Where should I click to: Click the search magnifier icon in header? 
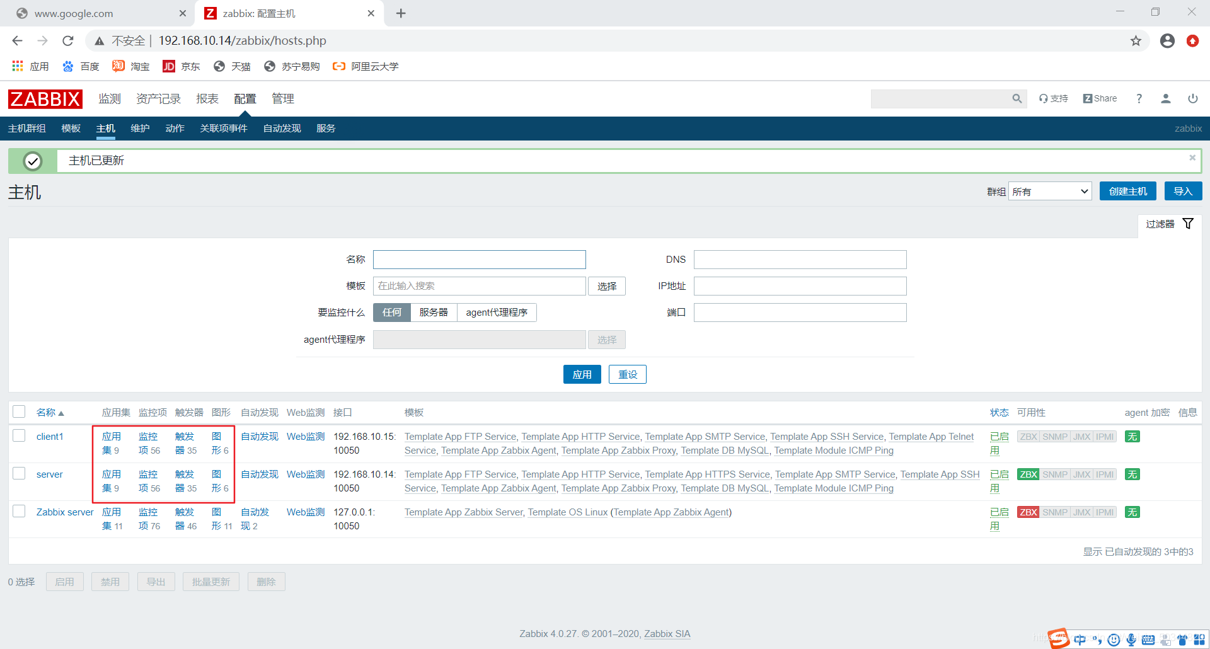click(x=1017, y=99)
